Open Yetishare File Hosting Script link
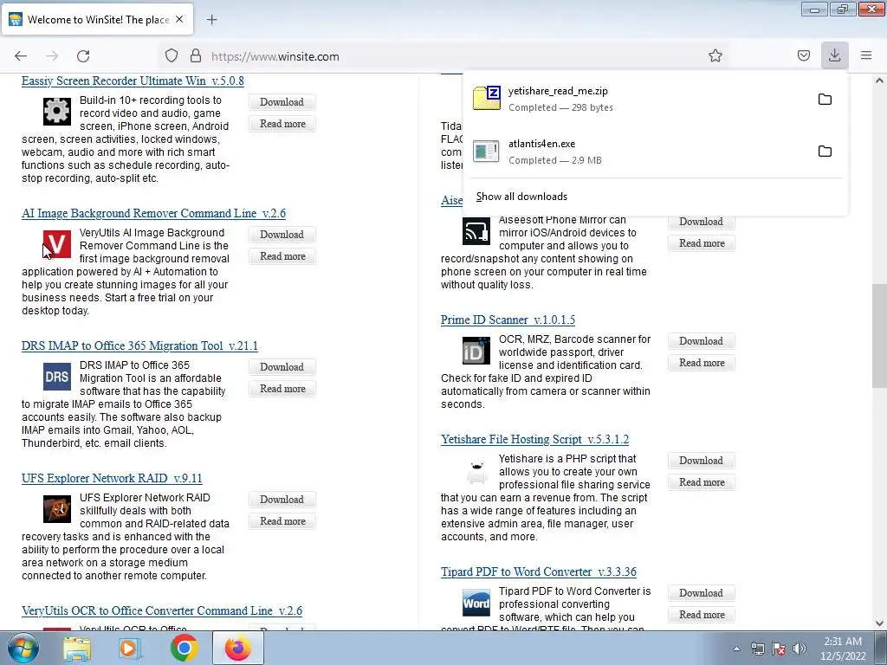 pyautogui.click(x=534, y=439)
